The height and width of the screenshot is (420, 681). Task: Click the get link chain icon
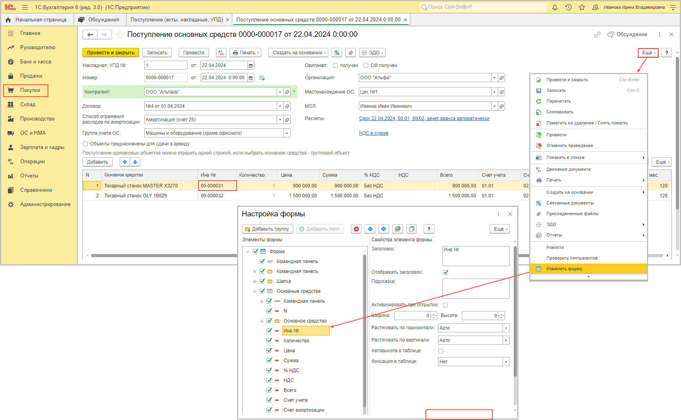(x=597, y=35)
